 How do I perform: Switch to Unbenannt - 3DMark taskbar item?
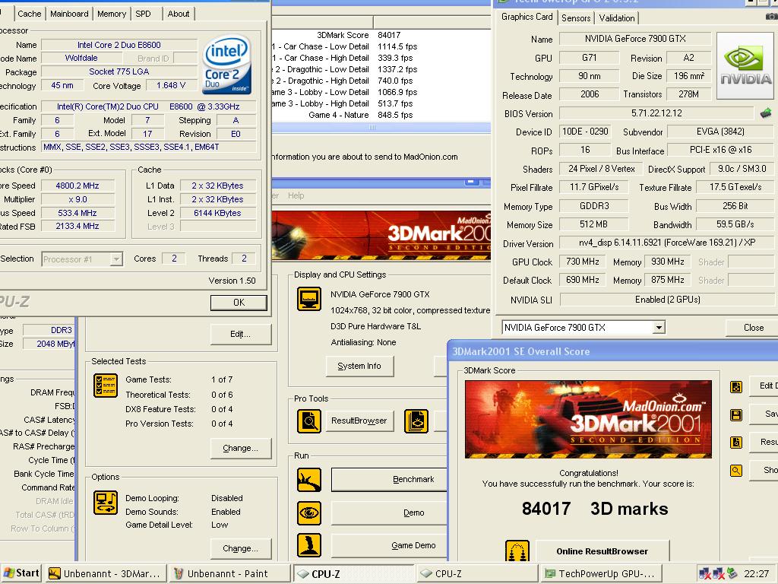tap(105, 573)
